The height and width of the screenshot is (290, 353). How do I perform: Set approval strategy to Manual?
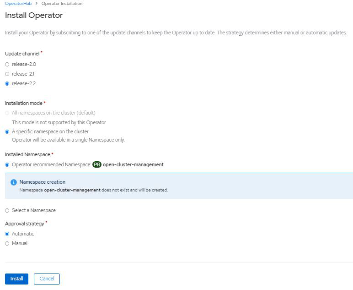pyautogui.click(x=7, y=243)
